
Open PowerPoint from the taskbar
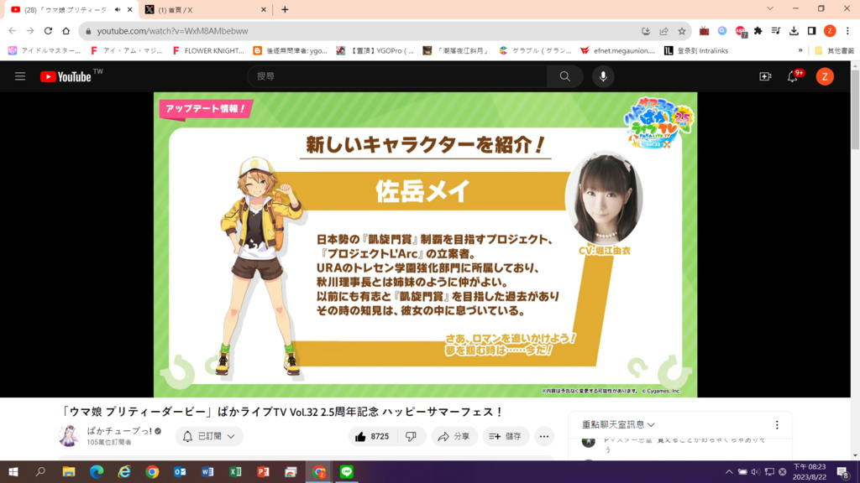coord(263,471)
